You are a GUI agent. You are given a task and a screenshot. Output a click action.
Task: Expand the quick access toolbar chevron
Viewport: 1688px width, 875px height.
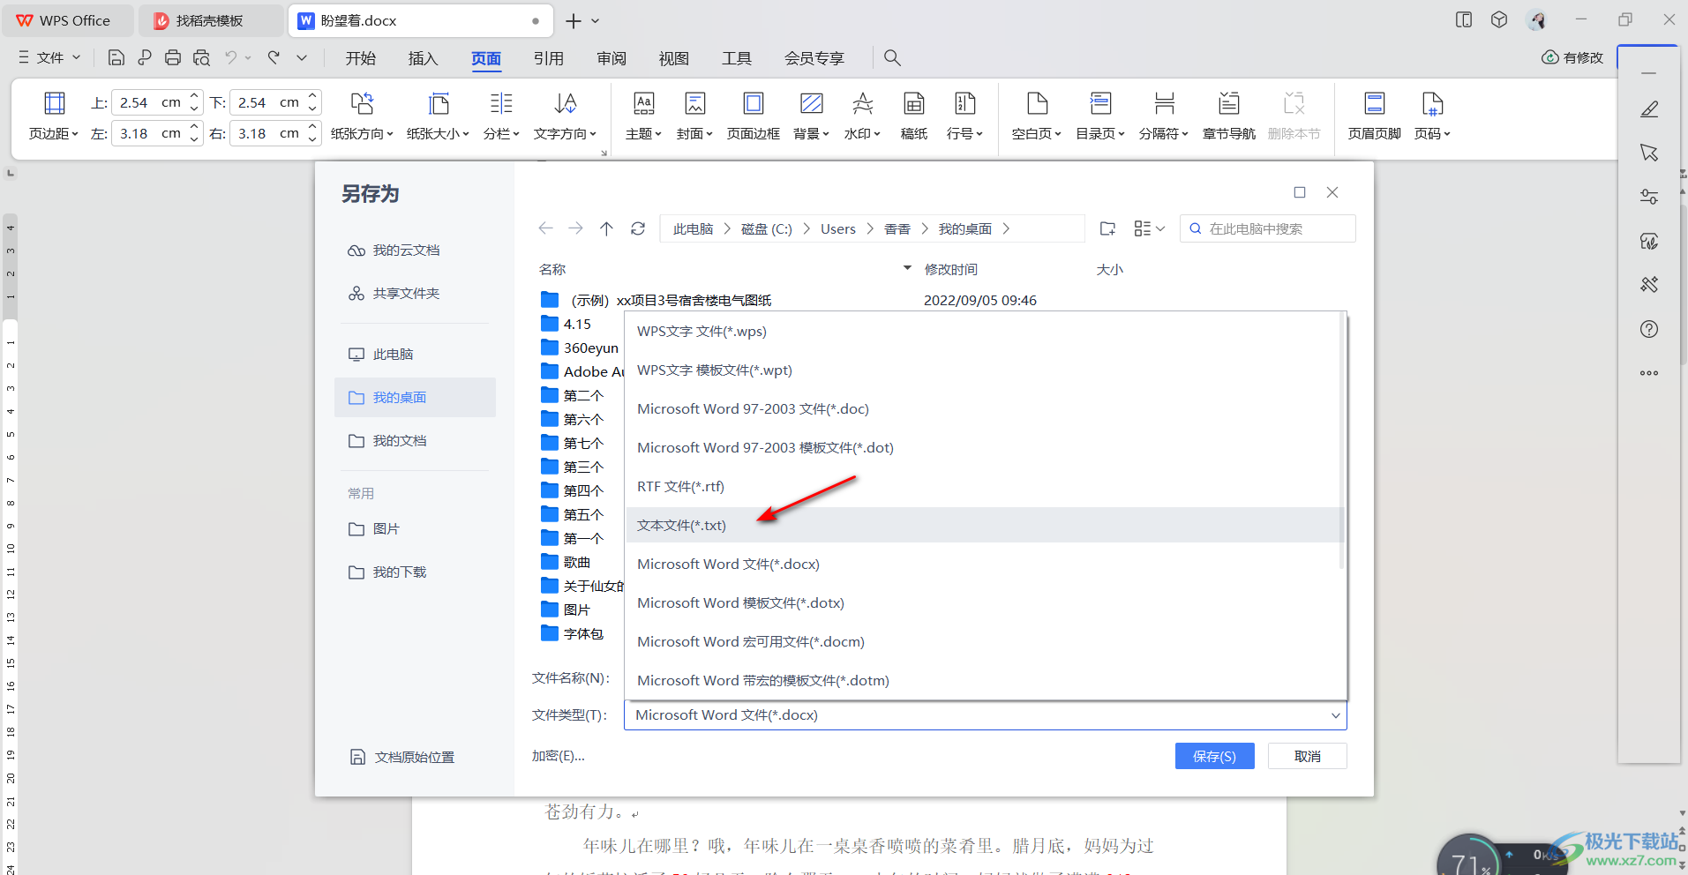(x=302, y=57)
